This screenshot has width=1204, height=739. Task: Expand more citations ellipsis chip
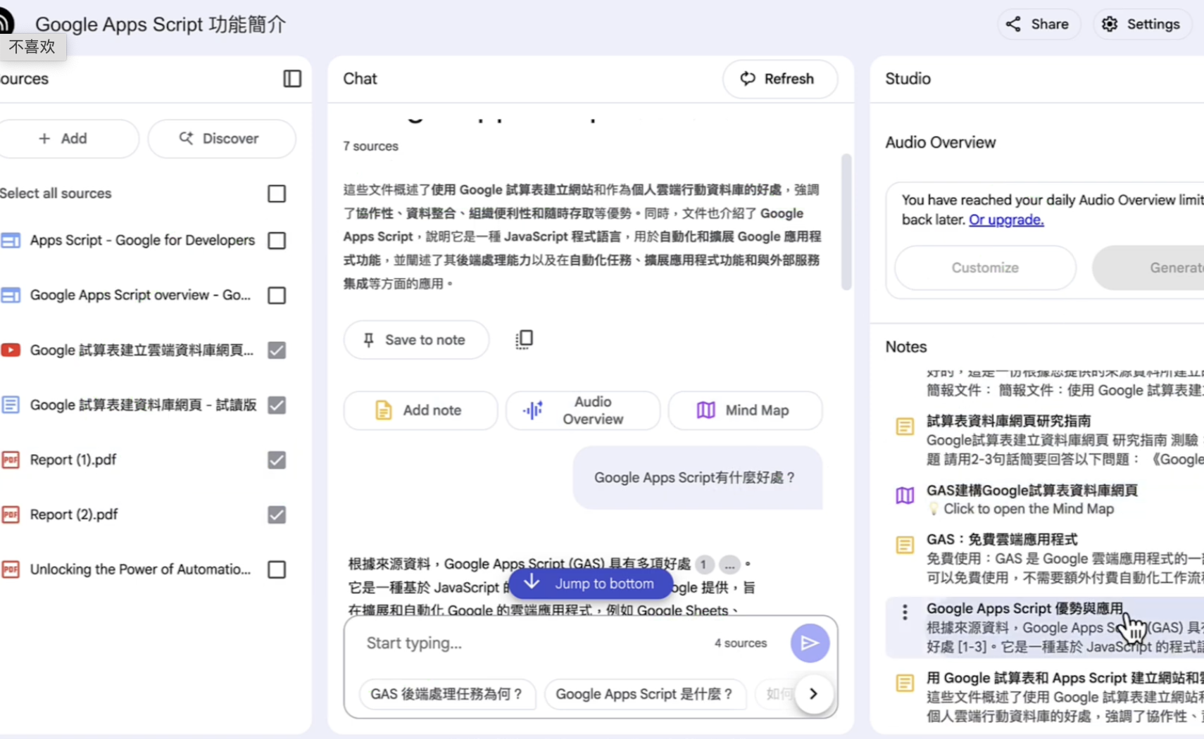[729, 564]
